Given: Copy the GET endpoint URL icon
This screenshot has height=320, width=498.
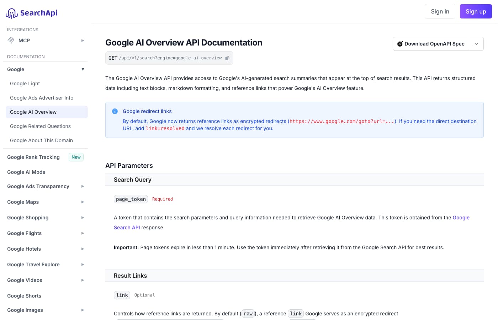Looking at the screenshot, I should (x=227, y=58).
